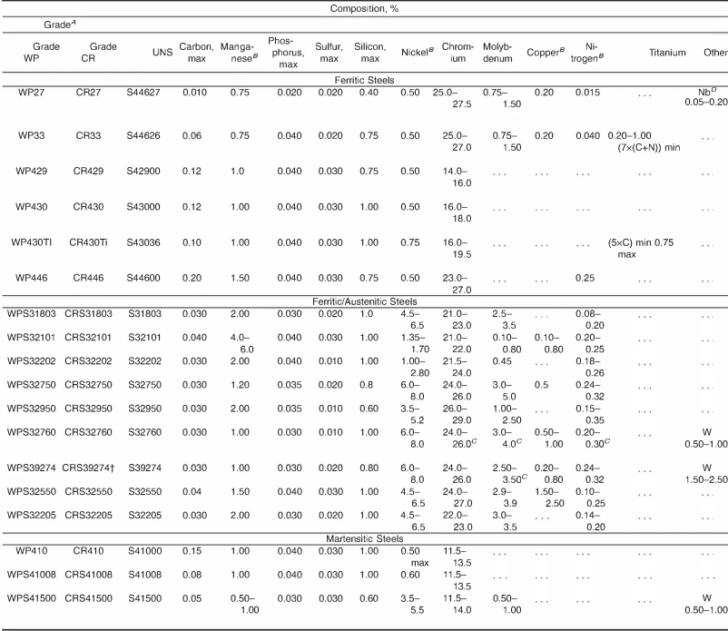Select the grade cell "CRS32750"
Screen dimensions: 728x631
coord(88,384)
